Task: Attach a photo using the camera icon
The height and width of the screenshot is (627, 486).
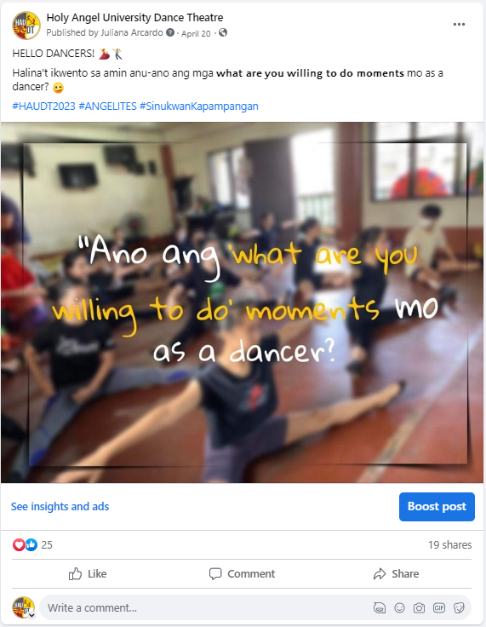Action: click(x=419, y=608)
